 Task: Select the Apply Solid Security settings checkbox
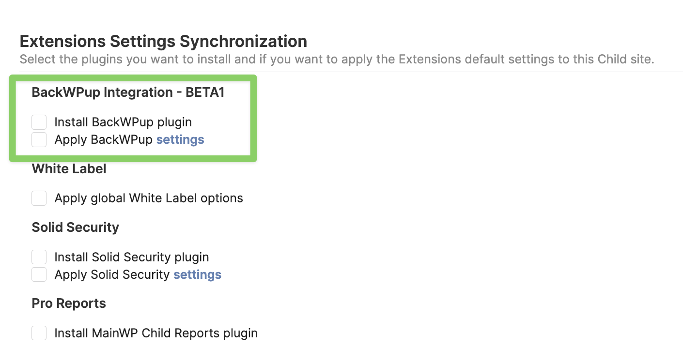tap(39, 274)
